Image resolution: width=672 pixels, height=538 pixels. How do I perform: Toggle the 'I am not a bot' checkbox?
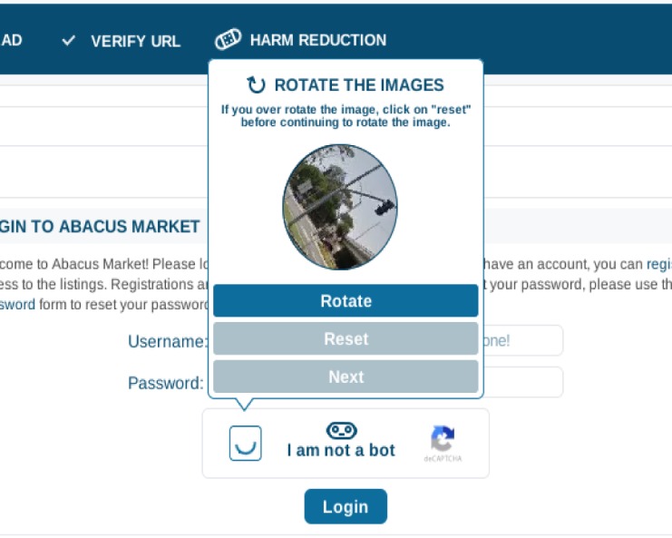(x=245, y=443)
